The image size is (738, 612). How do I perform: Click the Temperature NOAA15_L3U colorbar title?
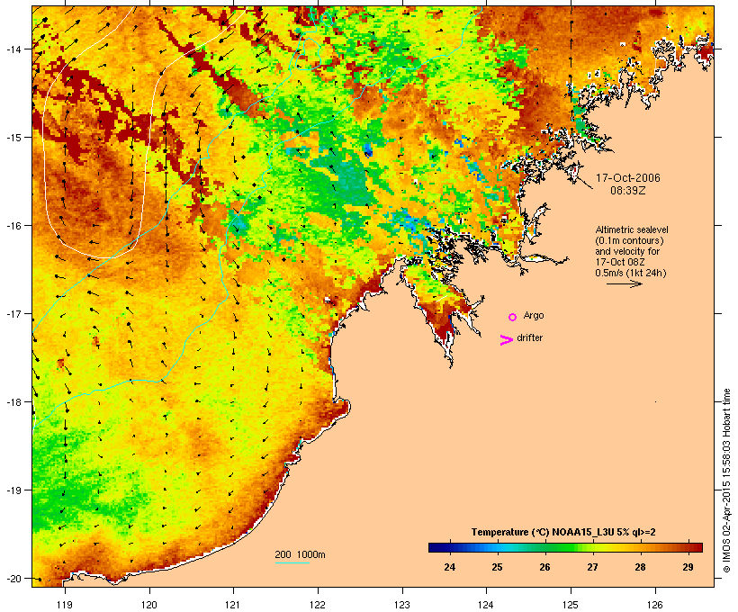tap(563, 532)
